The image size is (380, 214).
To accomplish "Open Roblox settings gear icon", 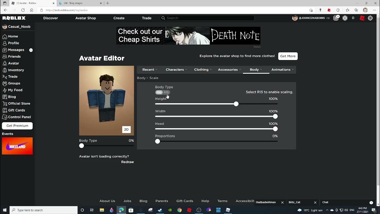I will (x=370, y=18).
